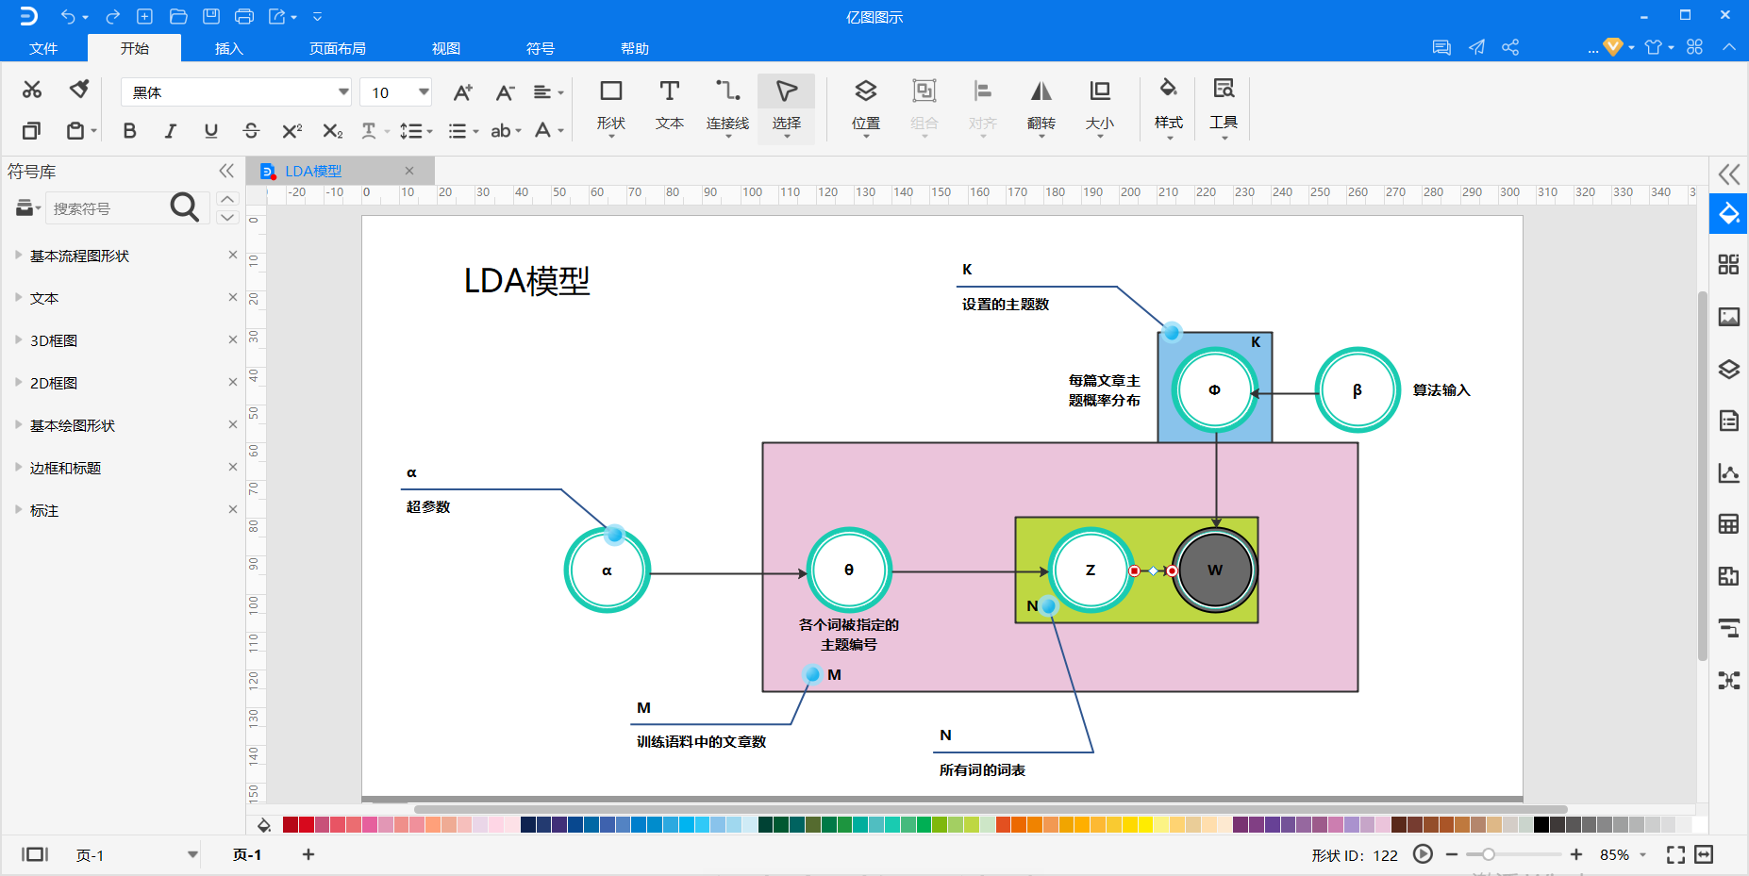The height and width of the screenshot is (876, 1749).
Task: Click the Cut scissors icon
Action: point(32,90)
